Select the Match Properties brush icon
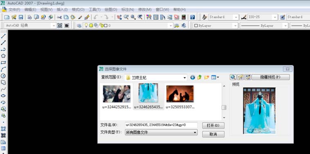 [80, 17]
